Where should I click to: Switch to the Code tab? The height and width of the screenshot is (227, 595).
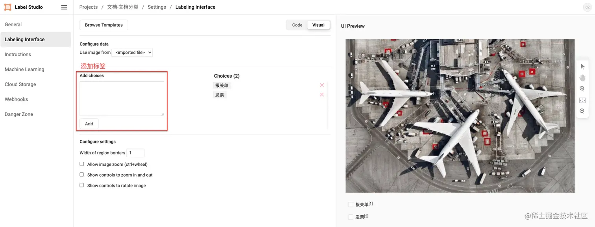coord(297,25)
